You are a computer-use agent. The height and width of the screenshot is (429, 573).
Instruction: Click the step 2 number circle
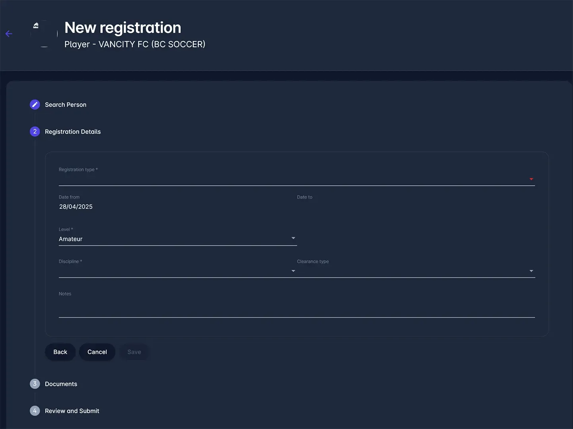(x=35, y=131)
